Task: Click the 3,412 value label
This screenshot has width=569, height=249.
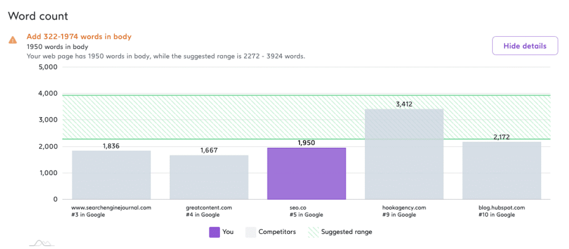Action: click(404, 103)
